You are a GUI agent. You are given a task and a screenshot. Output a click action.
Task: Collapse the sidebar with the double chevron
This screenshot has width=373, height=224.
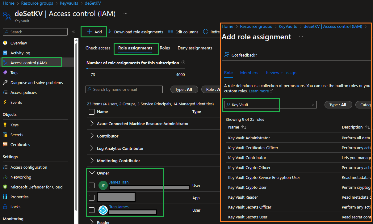click(x=73, y=32)
